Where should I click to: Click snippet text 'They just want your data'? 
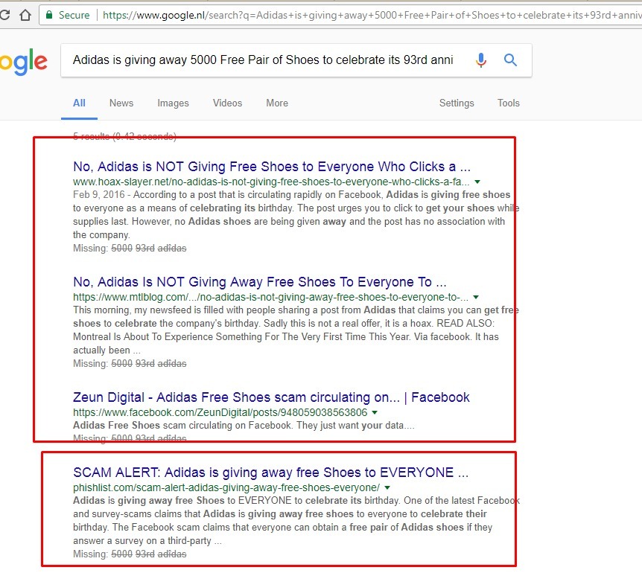click(350, 426)
